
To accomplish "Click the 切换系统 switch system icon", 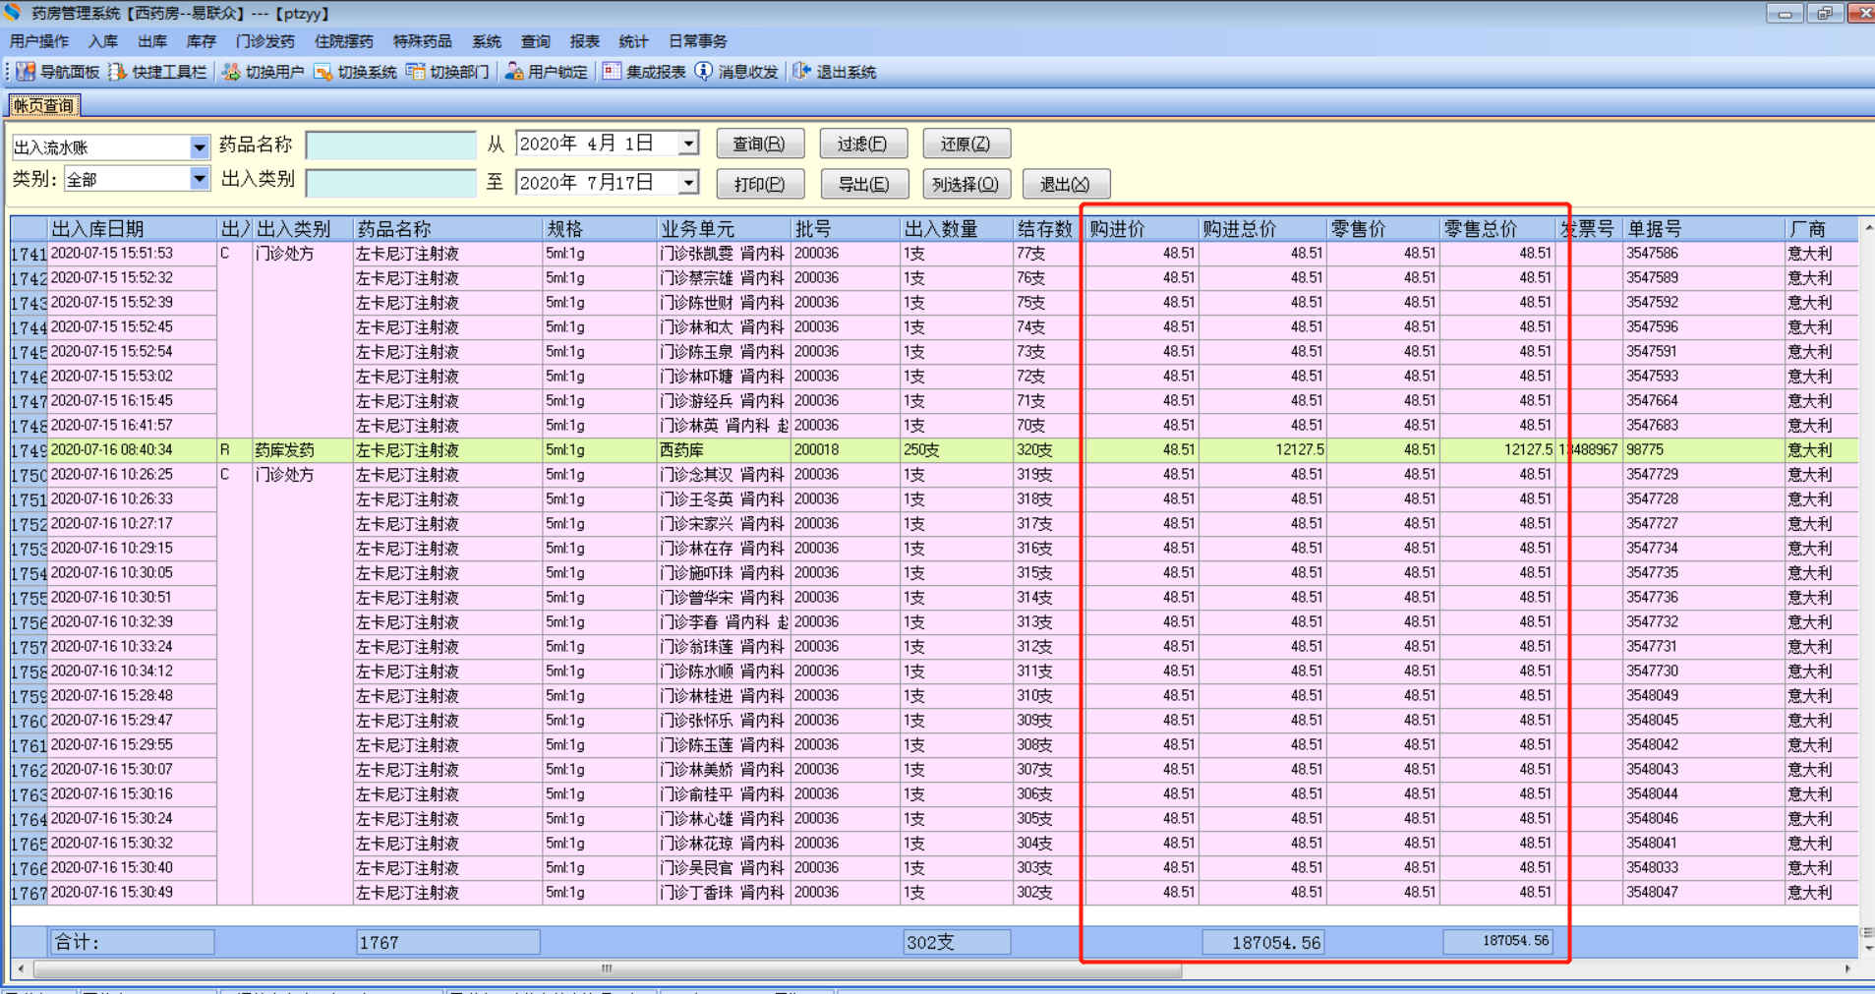I will 322,72.
